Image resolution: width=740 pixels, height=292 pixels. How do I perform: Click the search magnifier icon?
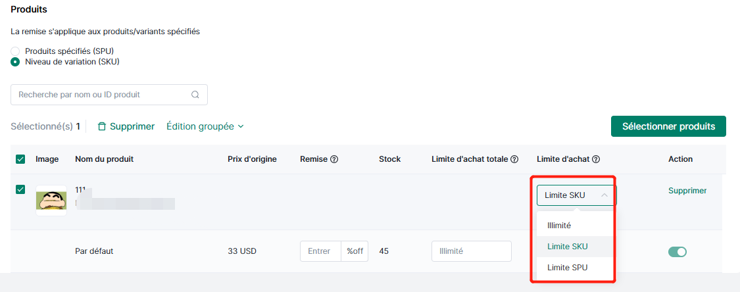(195, 94)
